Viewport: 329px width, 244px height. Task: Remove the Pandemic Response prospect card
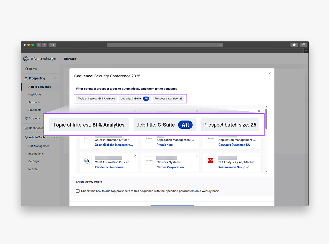coord(135,156)
